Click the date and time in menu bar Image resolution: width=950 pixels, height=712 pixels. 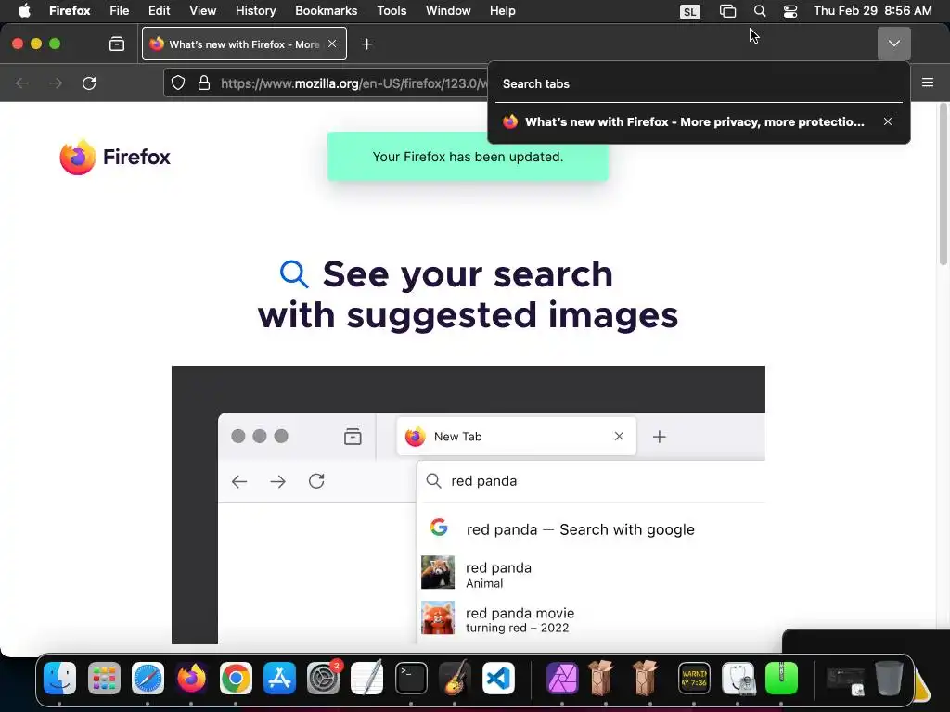(872, 11)
